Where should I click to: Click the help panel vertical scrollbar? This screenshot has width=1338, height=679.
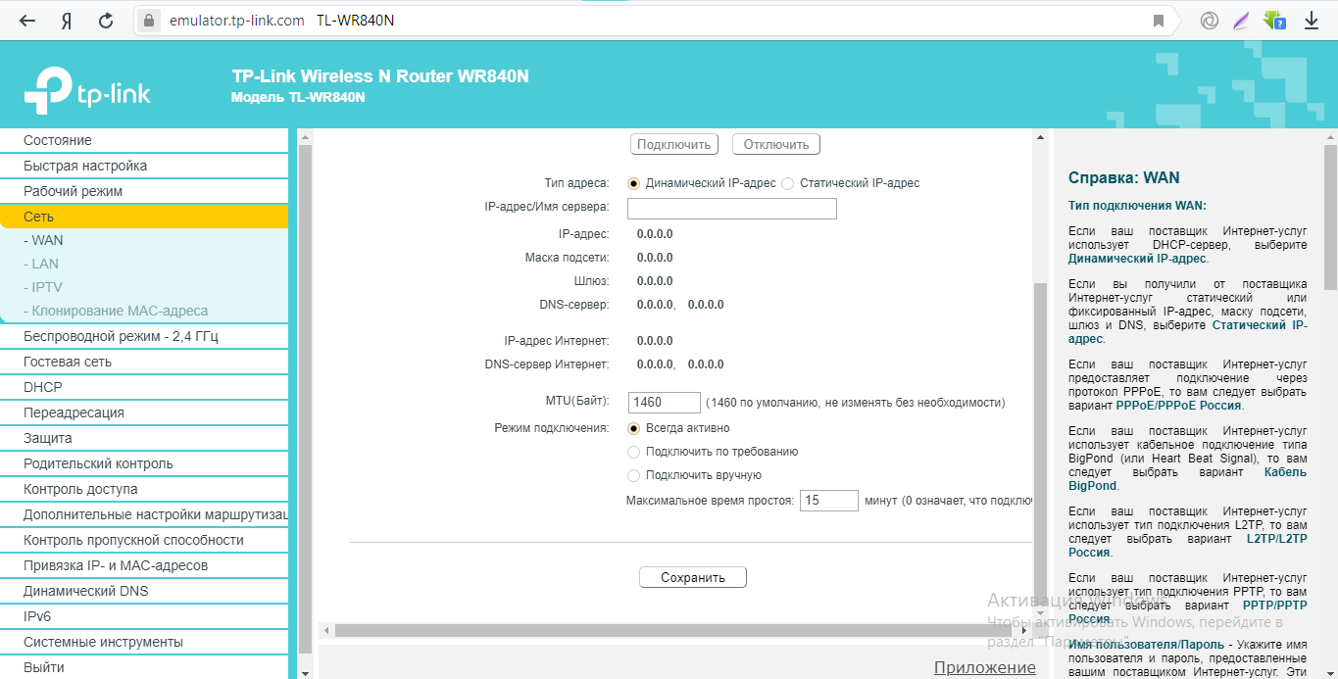[1330, 217]
